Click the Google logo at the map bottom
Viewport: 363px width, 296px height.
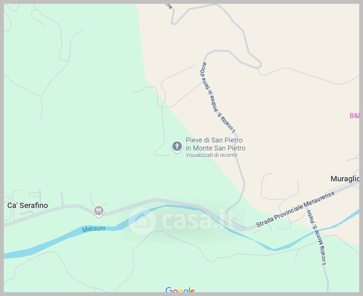click(x=180, y=290)
